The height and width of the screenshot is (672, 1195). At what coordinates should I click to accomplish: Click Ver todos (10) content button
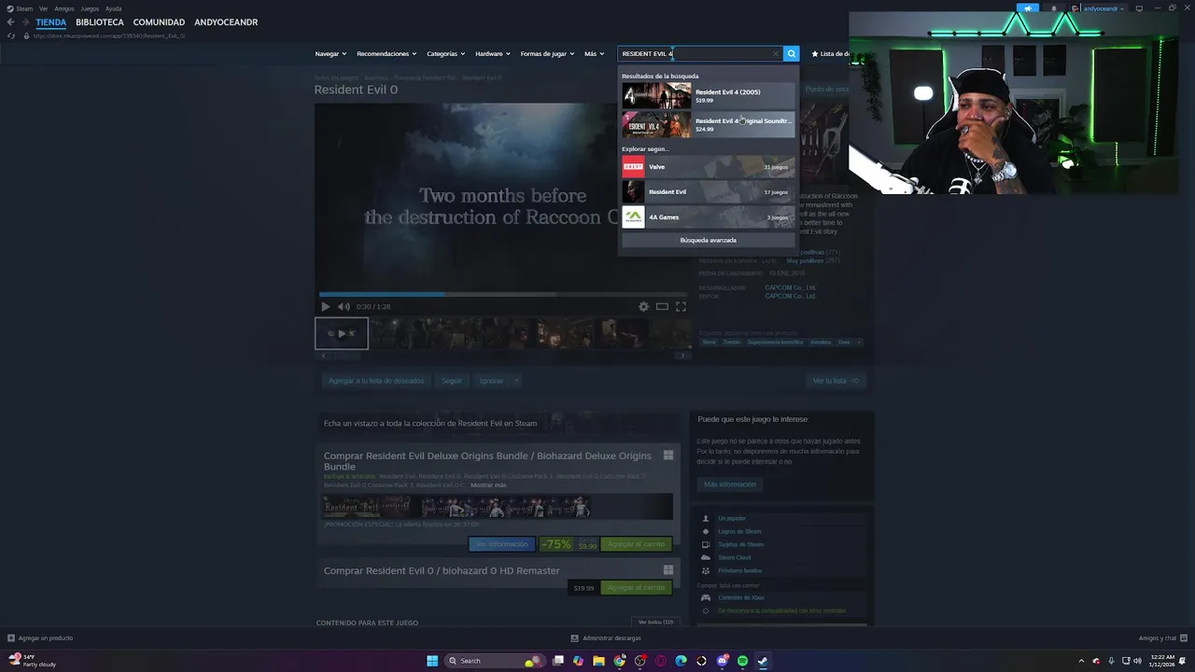click(655, 622)
